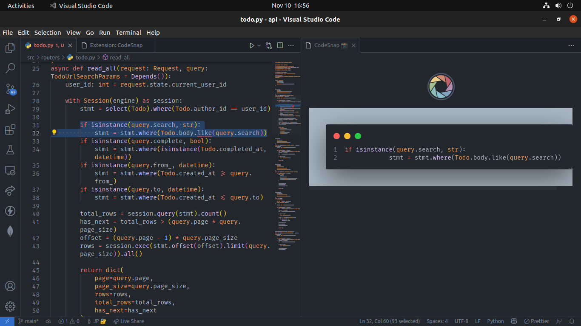Open the Terminal menu
This screenshot has width=581, height=326.
128,33
